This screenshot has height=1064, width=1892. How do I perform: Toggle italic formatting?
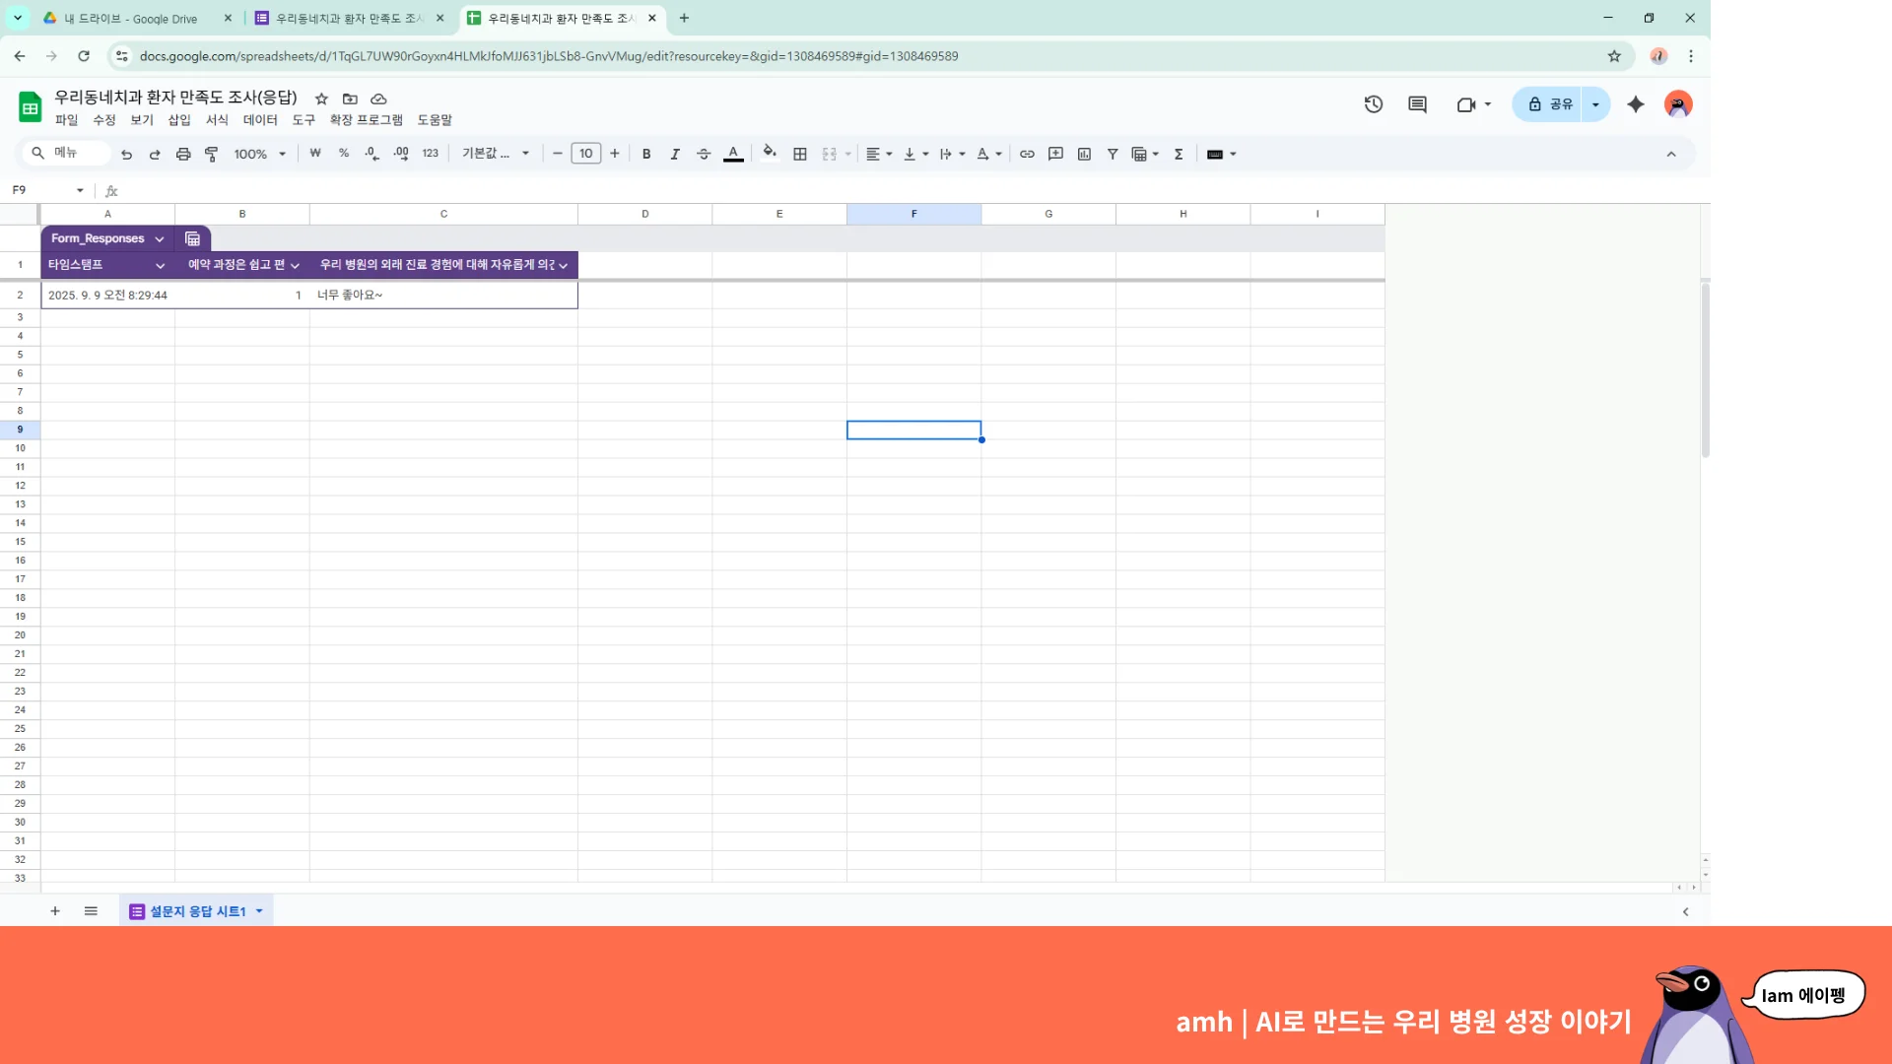point(675,154)
